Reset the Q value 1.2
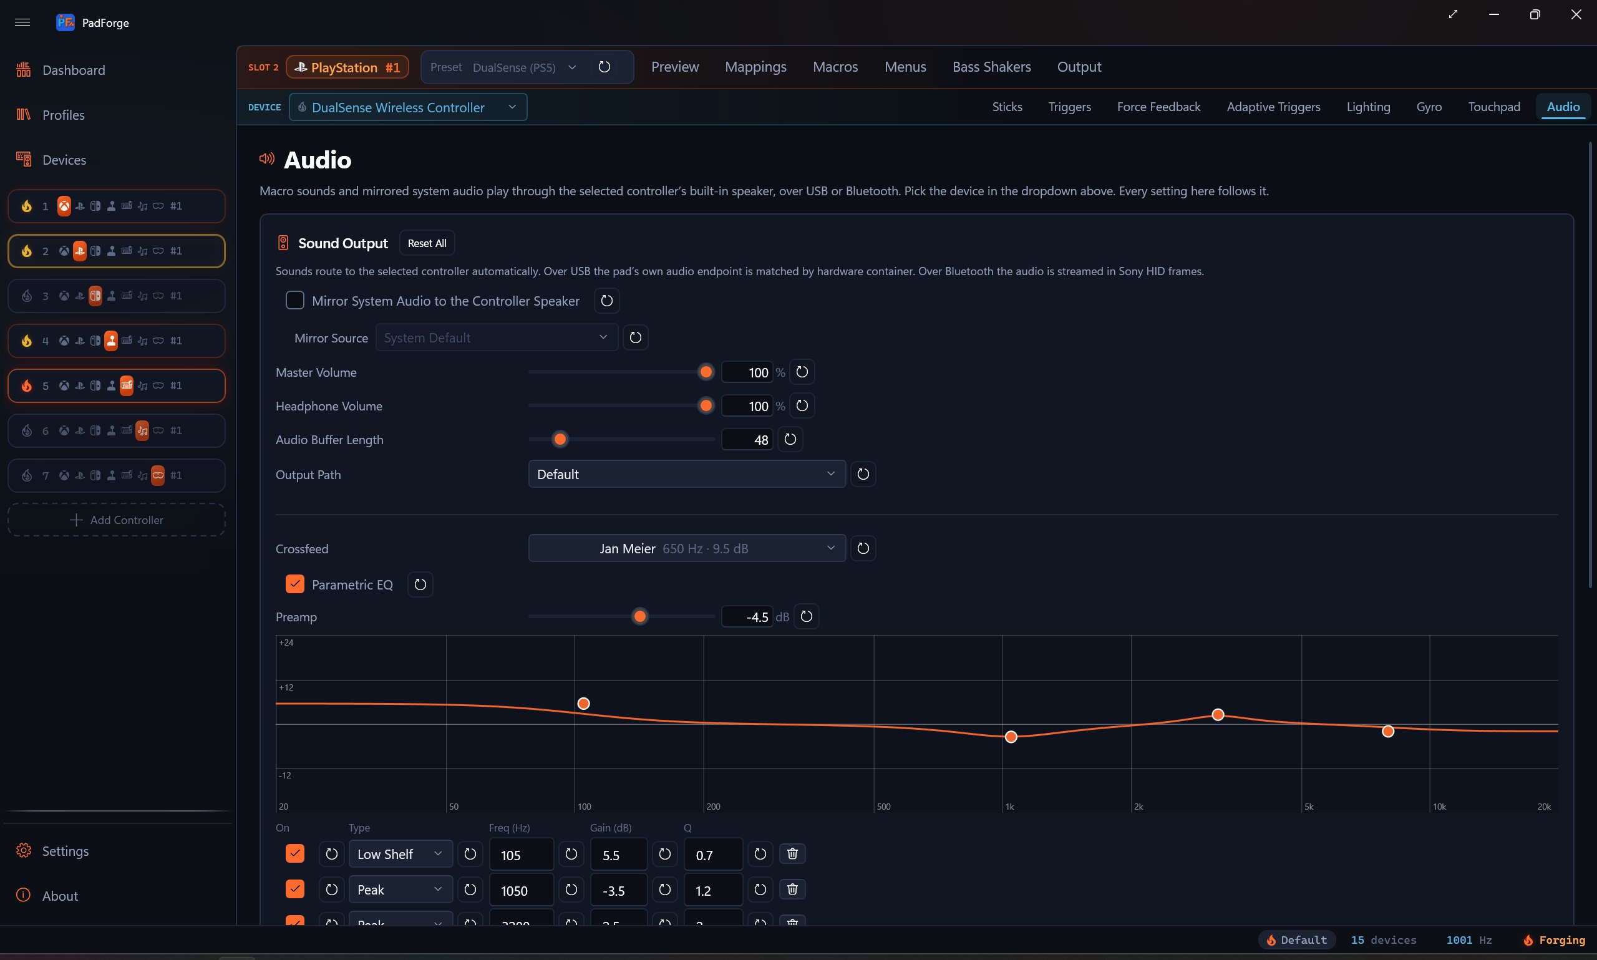 [x=760, y=890]
